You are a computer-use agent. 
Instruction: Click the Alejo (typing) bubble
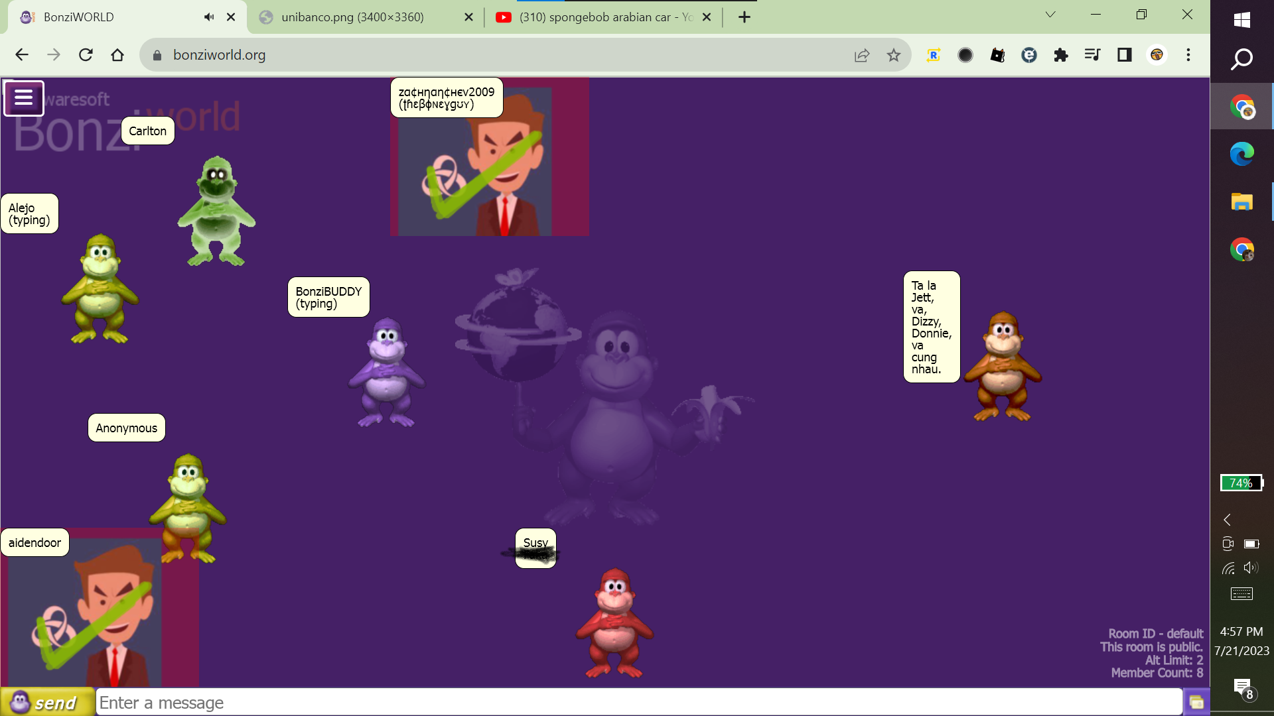30,213
